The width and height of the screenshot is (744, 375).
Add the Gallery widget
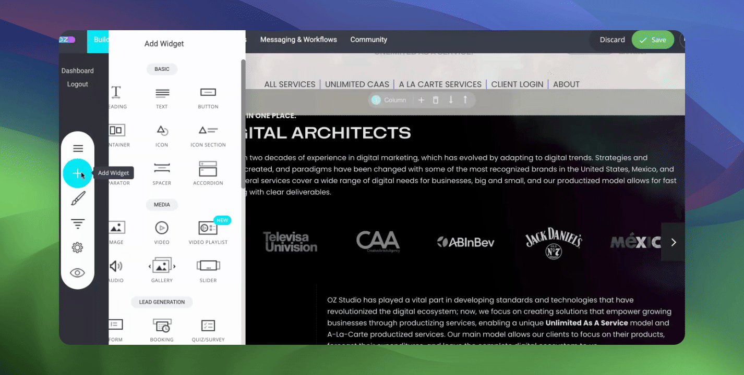(x=162, y=271)
